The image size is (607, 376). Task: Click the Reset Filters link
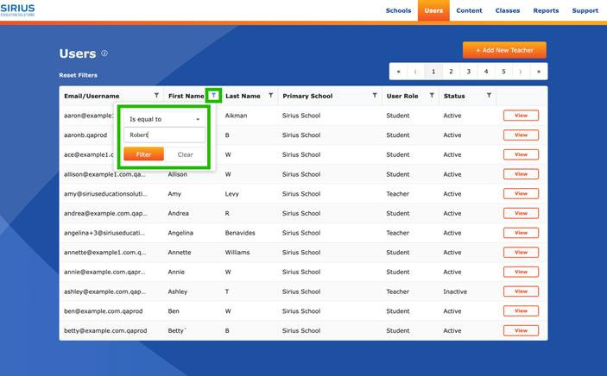click(x=78, y=75)
